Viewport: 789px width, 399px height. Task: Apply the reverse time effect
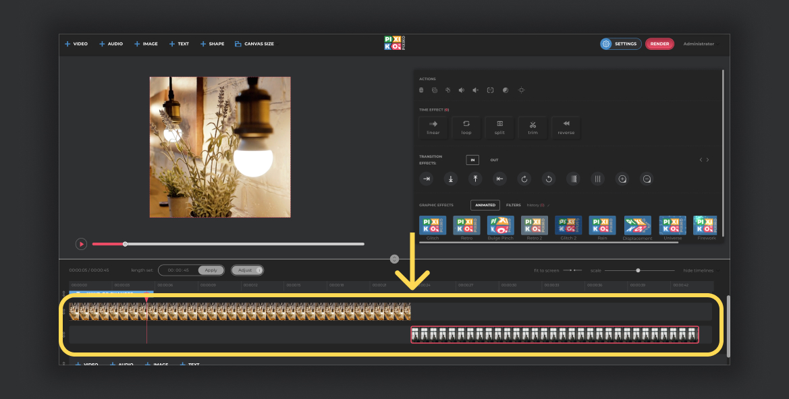pos(566,127)
